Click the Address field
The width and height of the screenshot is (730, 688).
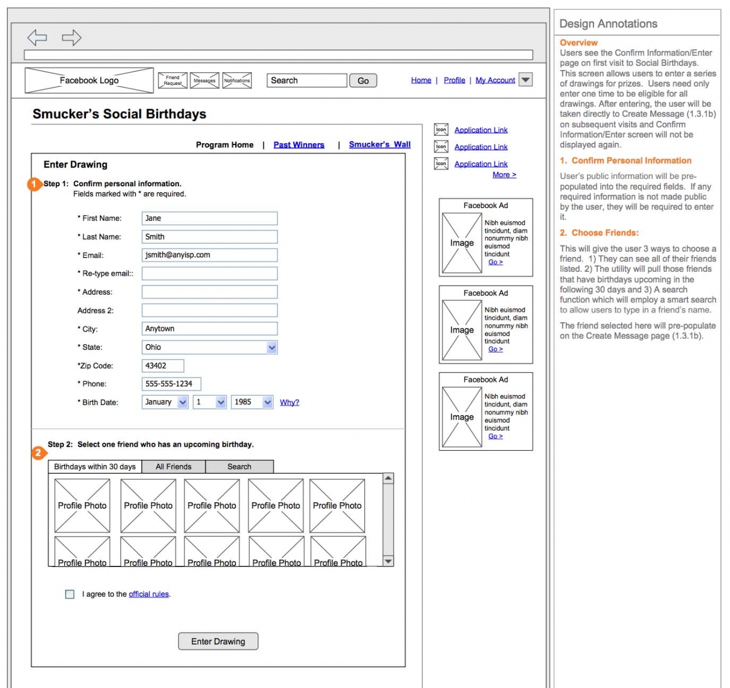click(x=209, y=292)
